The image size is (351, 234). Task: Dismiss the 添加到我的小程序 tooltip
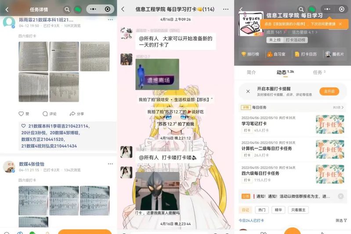[340, 24]
